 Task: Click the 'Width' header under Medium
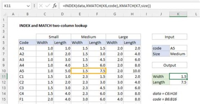[x=80, y=42]
